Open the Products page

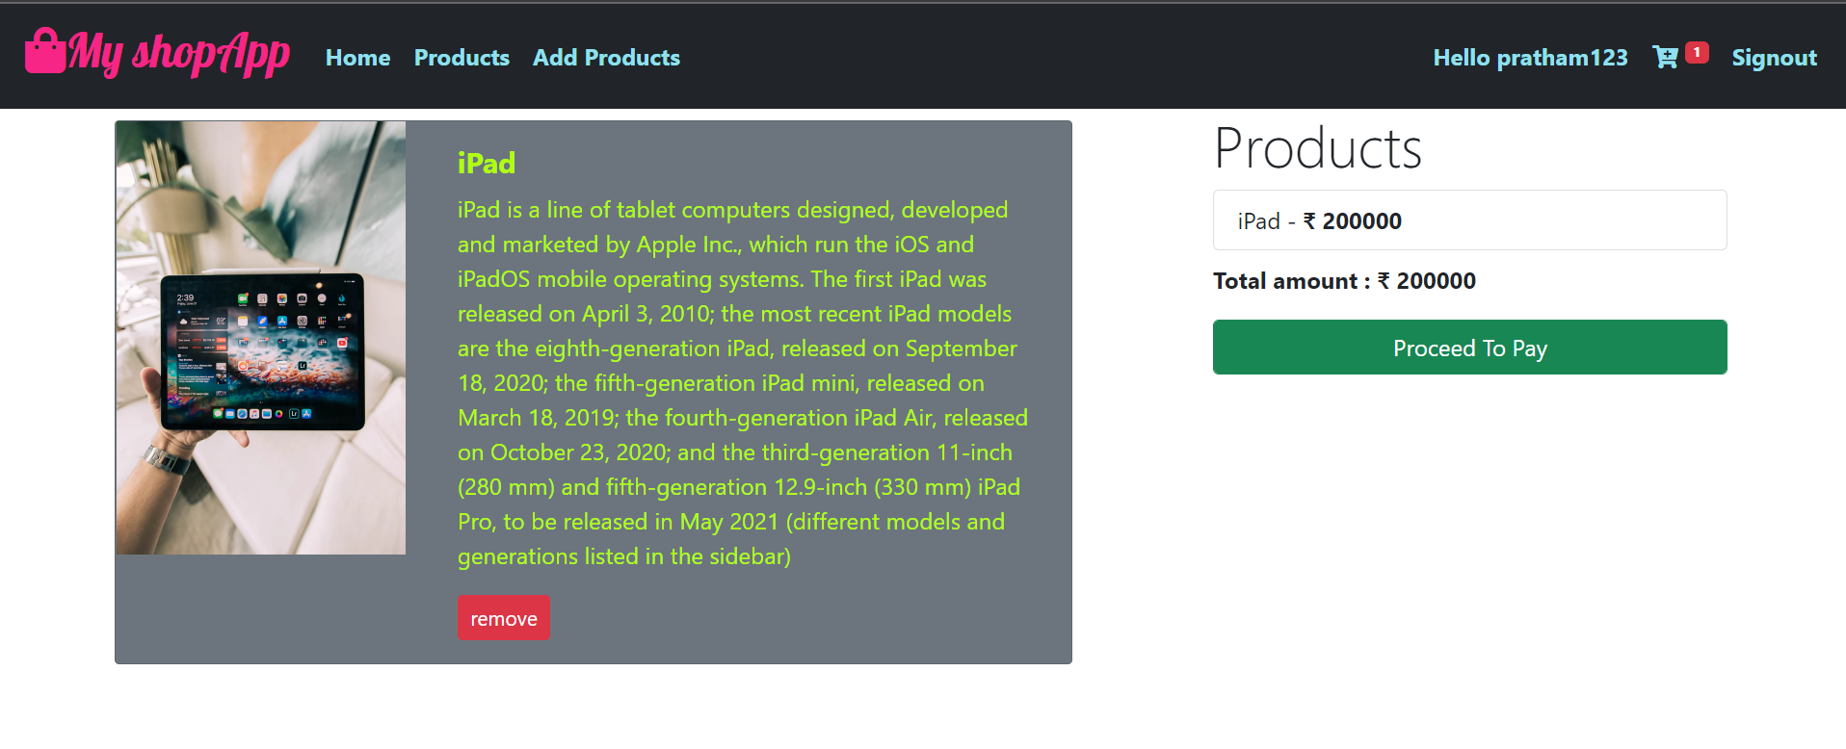coord(461,58)
